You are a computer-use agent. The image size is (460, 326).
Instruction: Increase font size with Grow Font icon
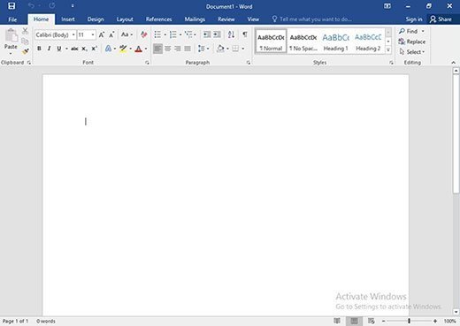pos(102,34)
